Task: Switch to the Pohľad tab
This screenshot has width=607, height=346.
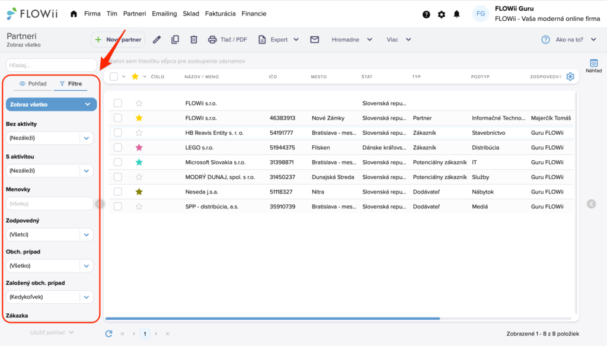Action: pos(33,84)
